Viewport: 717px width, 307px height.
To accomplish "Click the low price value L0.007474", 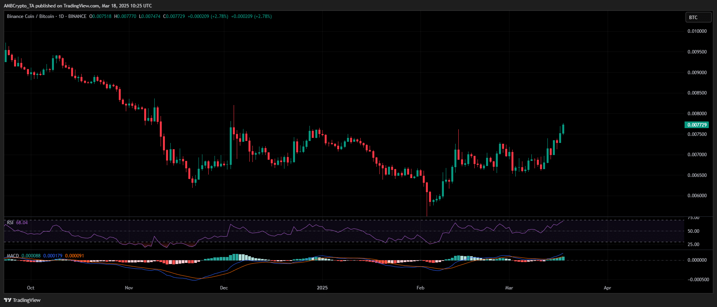I will tap(150, 16).
